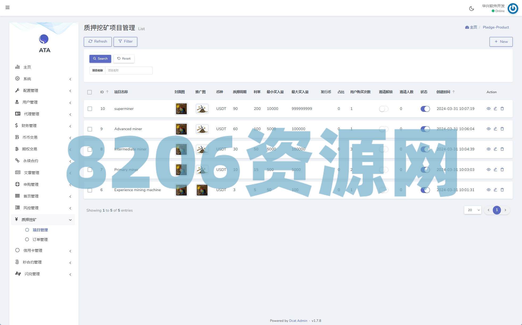The width and height of the screenshot is (522, 325).
Task: Check the select-all header checkbox
Action: [x=89, y=92]
